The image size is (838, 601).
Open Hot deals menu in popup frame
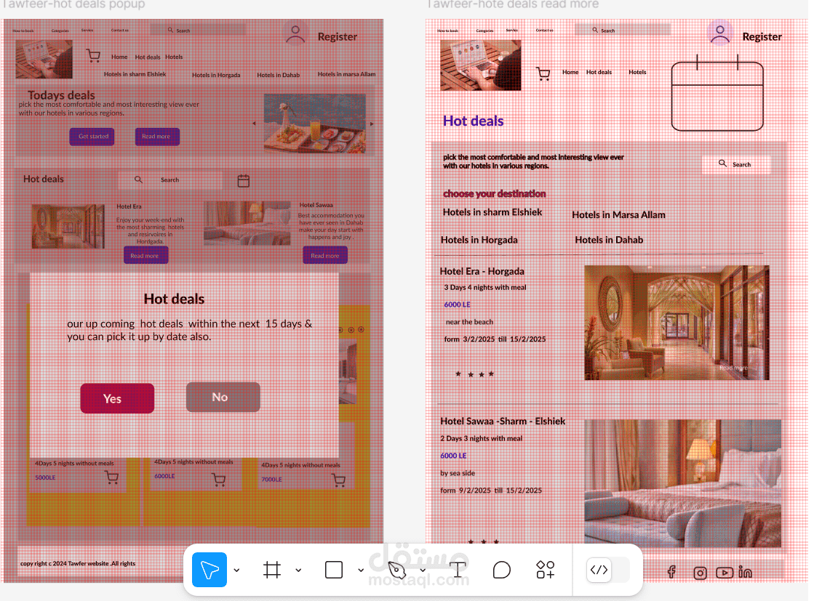pos(148,57)
